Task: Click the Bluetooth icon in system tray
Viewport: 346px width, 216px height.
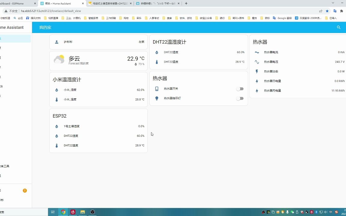Action: click(316, 212)
